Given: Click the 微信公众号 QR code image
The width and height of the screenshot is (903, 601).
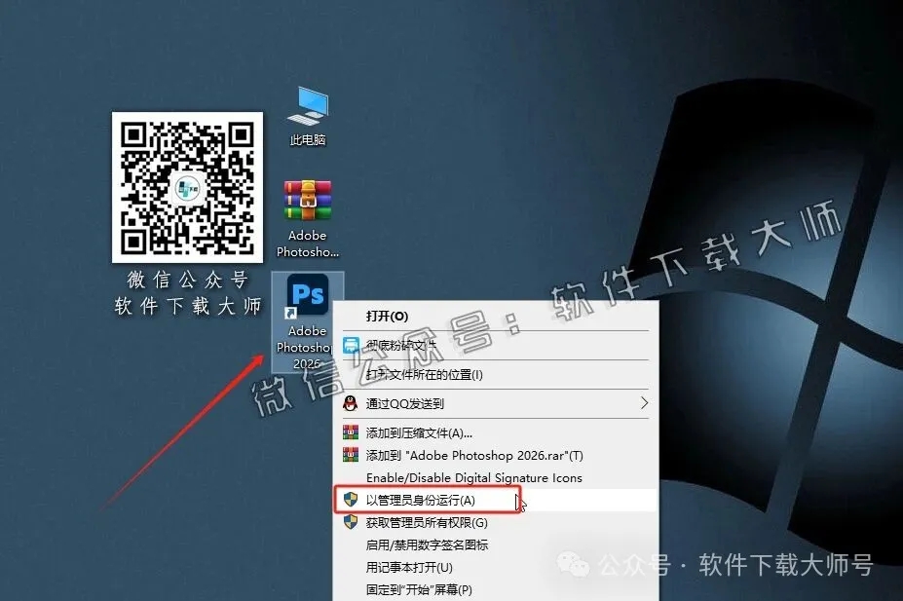Looking at the screenshot, I should pos(187,185).
